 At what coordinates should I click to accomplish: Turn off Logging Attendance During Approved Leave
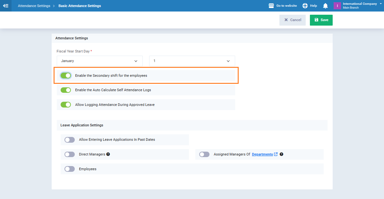point(66,105)
